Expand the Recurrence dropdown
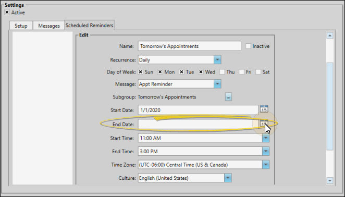The width and height of the screenshot is (345, 197). click(217, 59)
